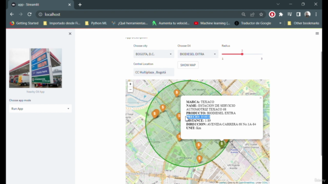Screen dimensions: 328x184
Task: Open the Streamlit hamburger menu
Action: tap(317, 33)
